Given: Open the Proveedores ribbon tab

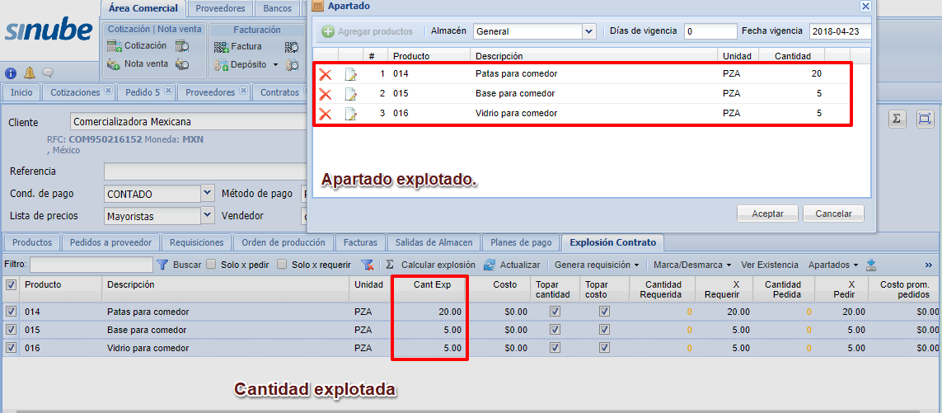Looking at the screenshot, I should click(220, 9).
